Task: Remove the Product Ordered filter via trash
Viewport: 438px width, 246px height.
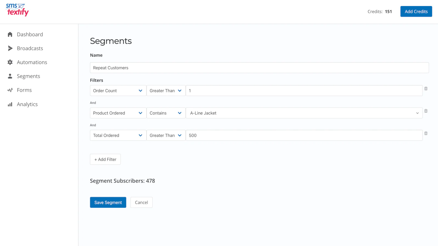Action: pos(426,111)
